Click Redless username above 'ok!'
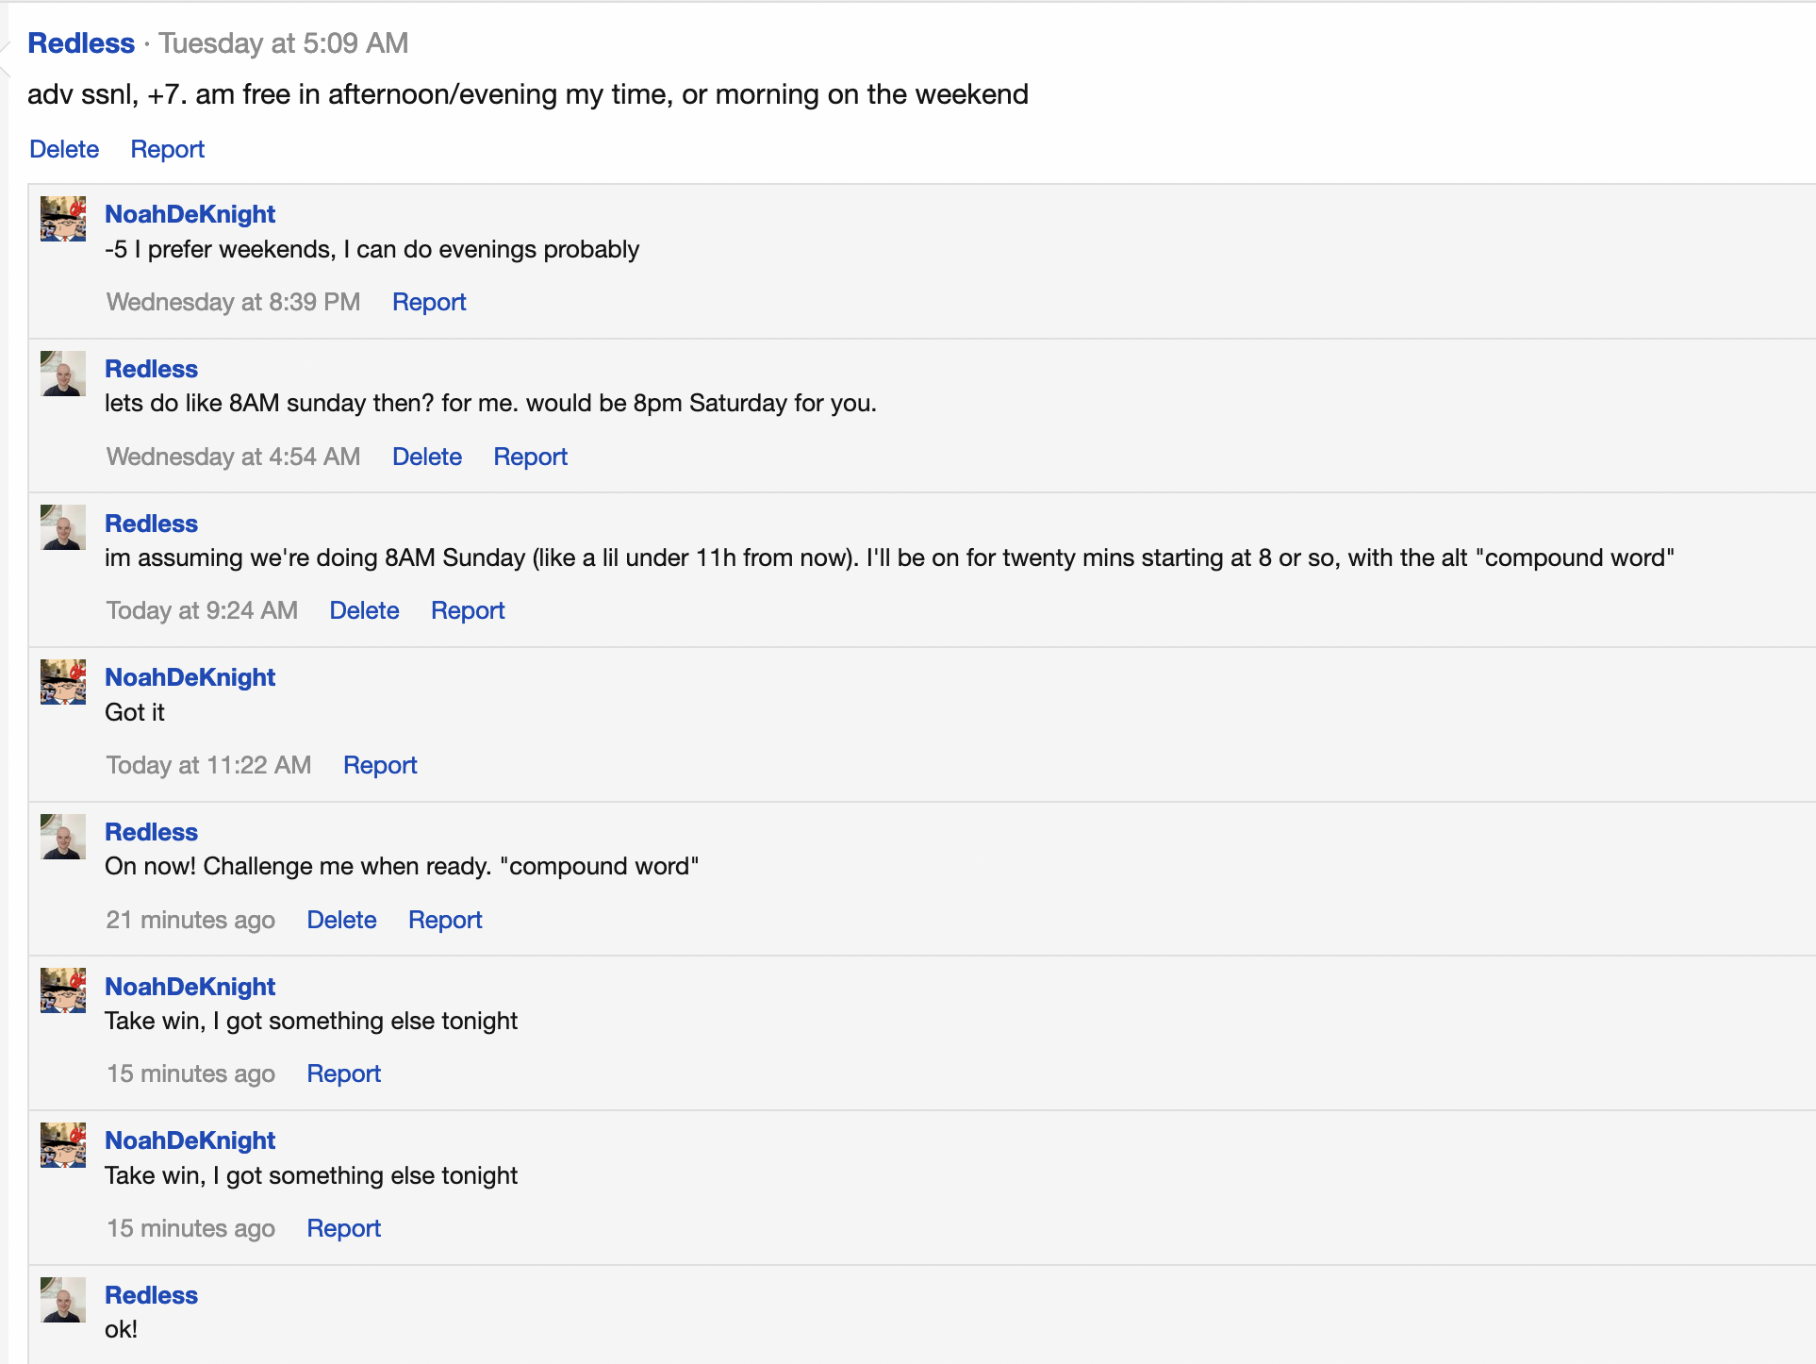Screen dimensions: 1816x1364 [x=151, y=1295]
